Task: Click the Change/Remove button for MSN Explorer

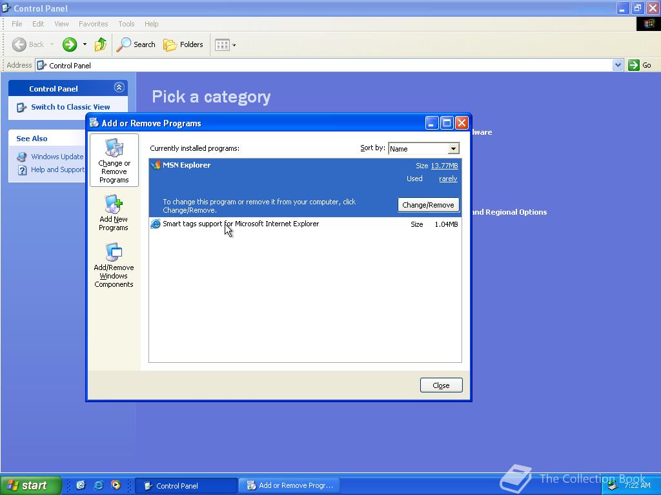Action: [429, 205]
